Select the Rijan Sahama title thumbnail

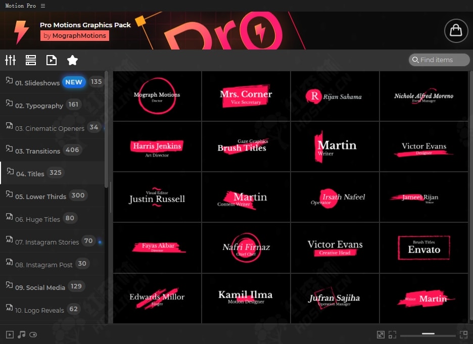(x=335, y=96)
